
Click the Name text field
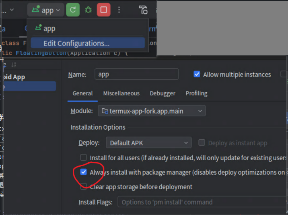pyautogui.click(x=136, y=74)
